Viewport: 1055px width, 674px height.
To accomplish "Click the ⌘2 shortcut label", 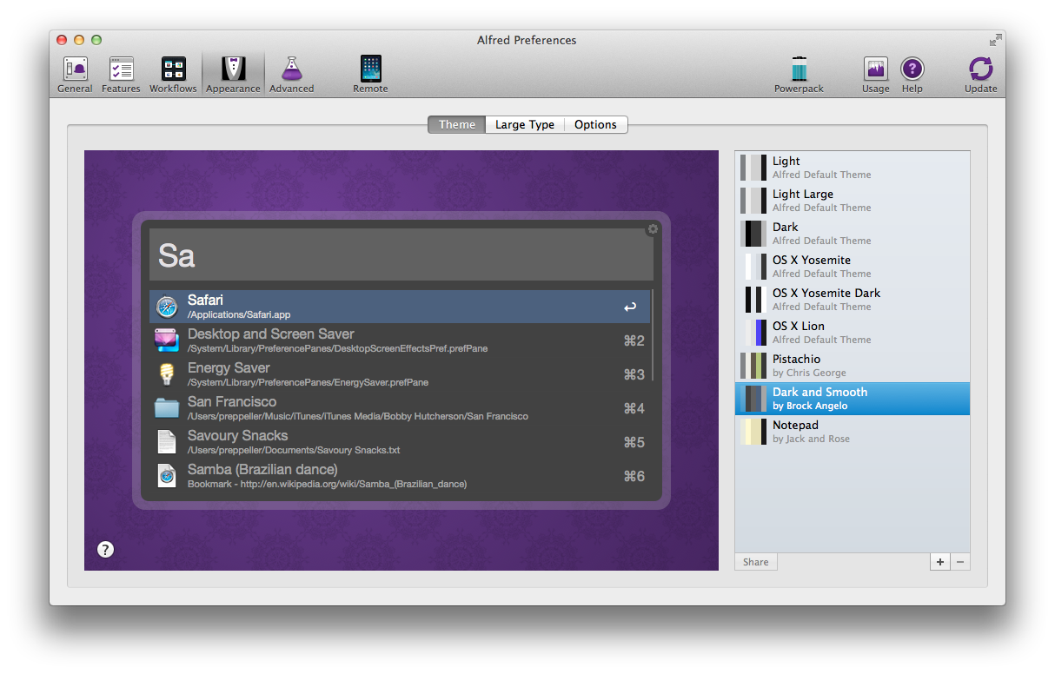I will click(634, 340).
